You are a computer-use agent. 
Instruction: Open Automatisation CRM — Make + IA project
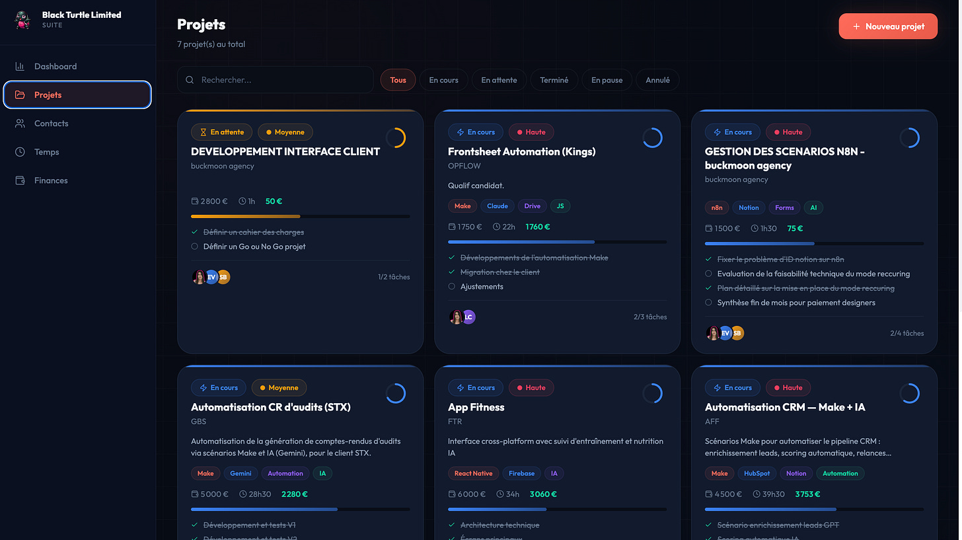pos(785,407)
